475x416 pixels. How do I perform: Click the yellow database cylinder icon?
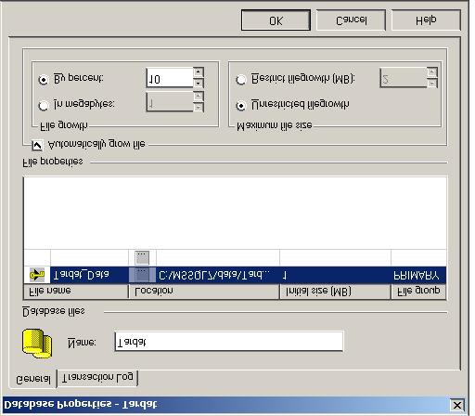(37, 344)
